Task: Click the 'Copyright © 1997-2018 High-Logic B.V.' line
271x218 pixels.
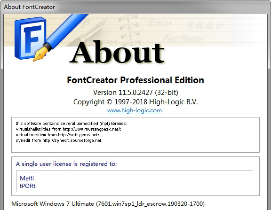Action: (x=135, y=102)
